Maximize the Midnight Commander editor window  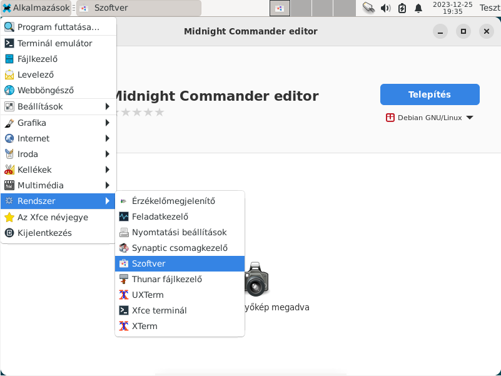463,31
